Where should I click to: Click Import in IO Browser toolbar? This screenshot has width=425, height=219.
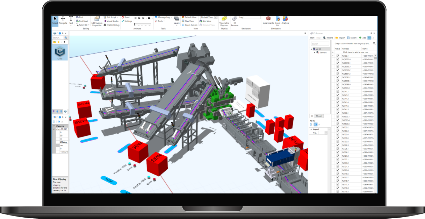tap(340, 38)
